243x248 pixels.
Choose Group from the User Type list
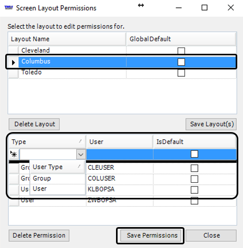coord(57,179)
